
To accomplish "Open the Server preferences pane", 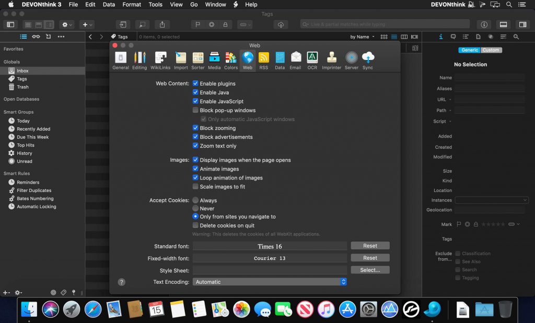I will click(352, 61).
